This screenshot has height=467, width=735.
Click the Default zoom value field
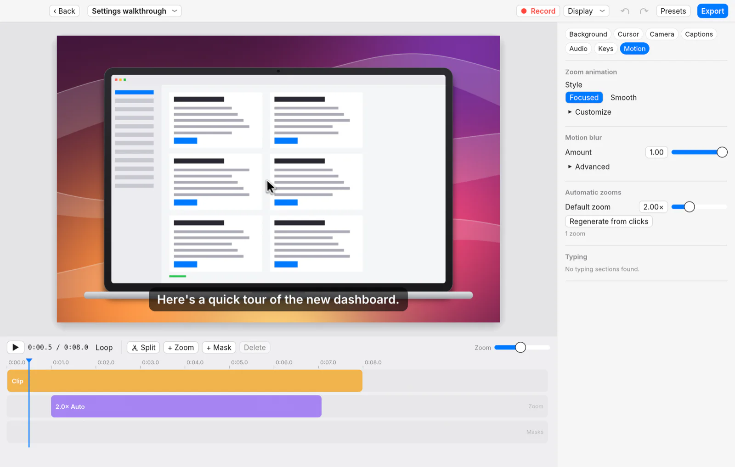[653, 207]
